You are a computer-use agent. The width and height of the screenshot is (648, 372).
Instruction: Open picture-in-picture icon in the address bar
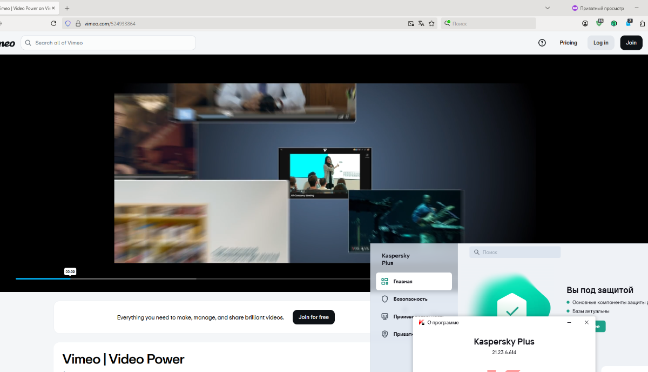pos(411,23)
